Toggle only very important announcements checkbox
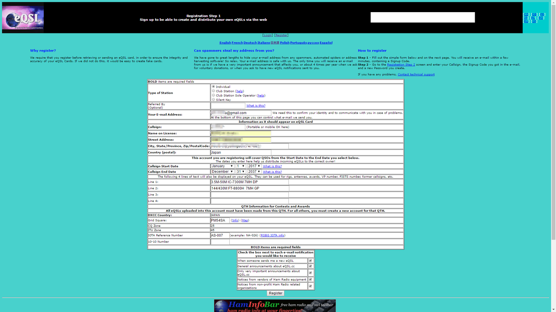 coord(311,273)
